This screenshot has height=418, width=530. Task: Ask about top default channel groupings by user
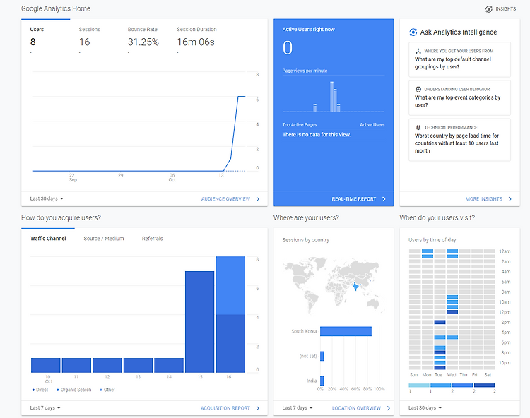(x=460, y=59)
